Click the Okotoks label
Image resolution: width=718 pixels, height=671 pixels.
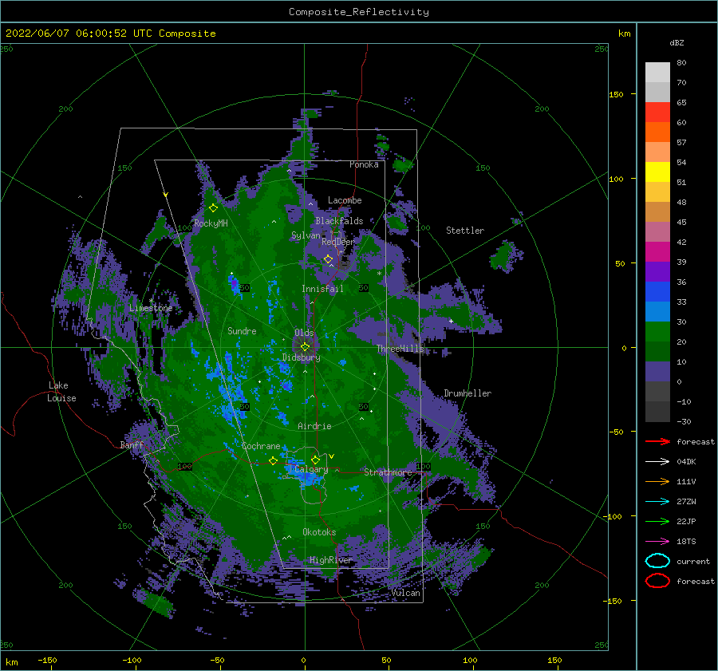(319, 531)
